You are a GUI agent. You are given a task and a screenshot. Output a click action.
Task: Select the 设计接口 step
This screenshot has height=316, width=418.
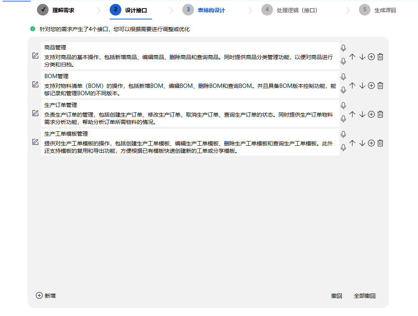pyautogui.click(x=128, y=10)
